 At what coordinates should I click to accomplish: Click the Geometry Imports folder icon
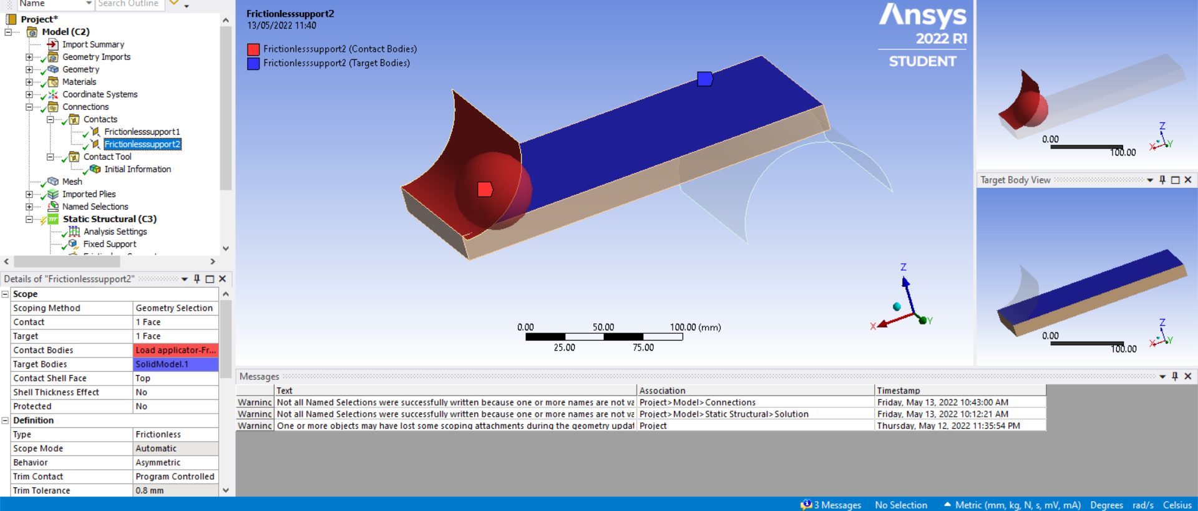pyautogui.click(x=53, y=57)
